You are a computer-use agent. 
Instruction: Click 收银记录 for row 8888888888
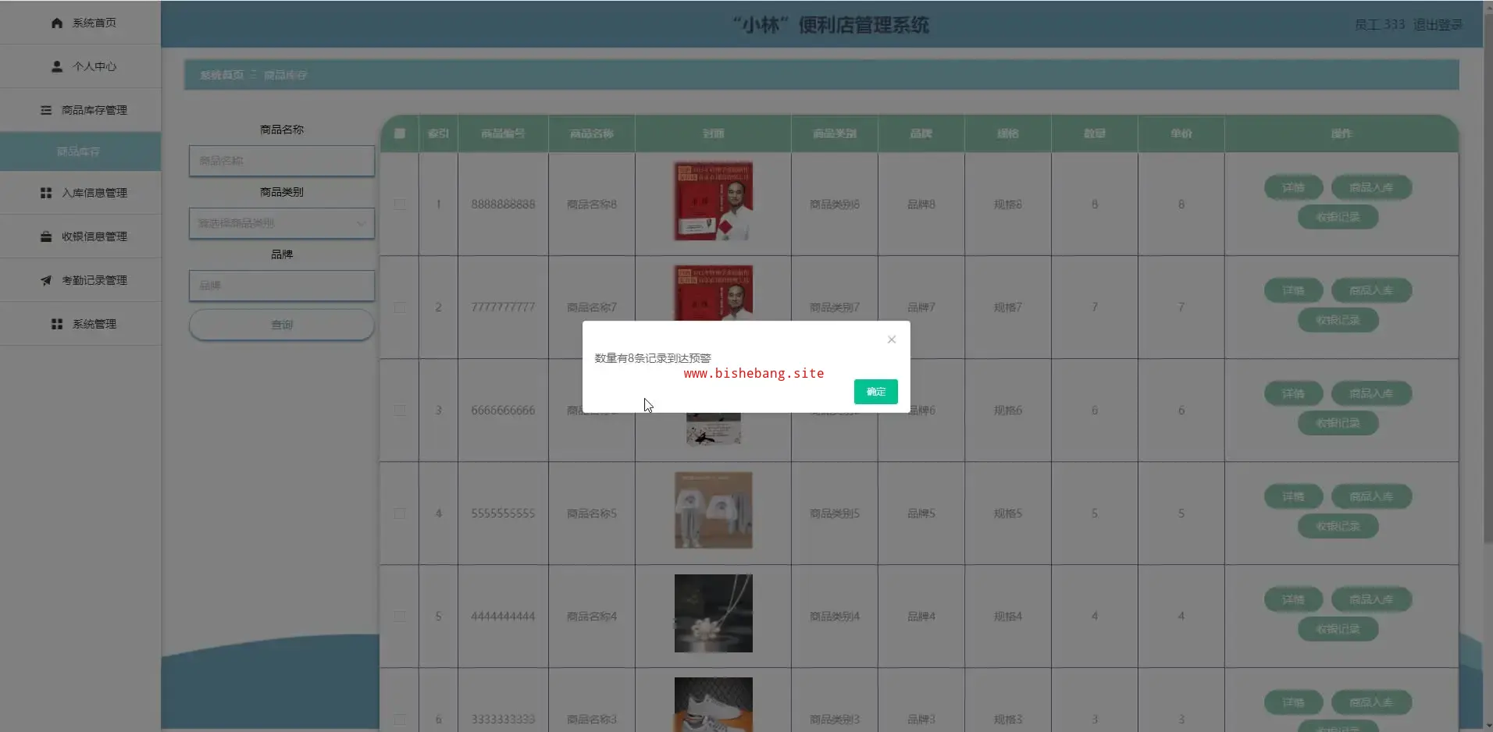[x=1338, y=217]
